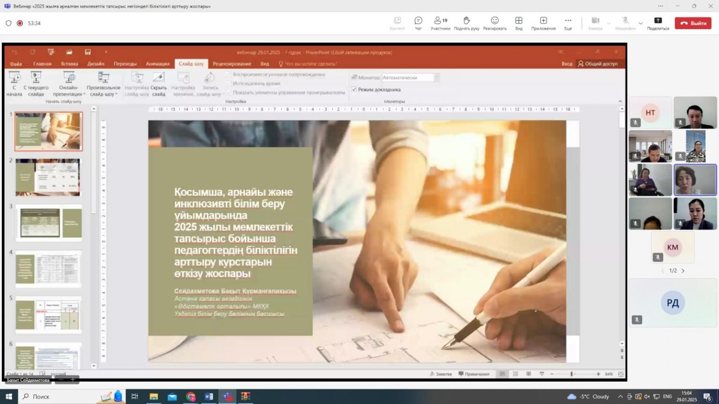Open the view layout options
The width and height of the screenshot is (719, 404).
[x=519, y=23]
